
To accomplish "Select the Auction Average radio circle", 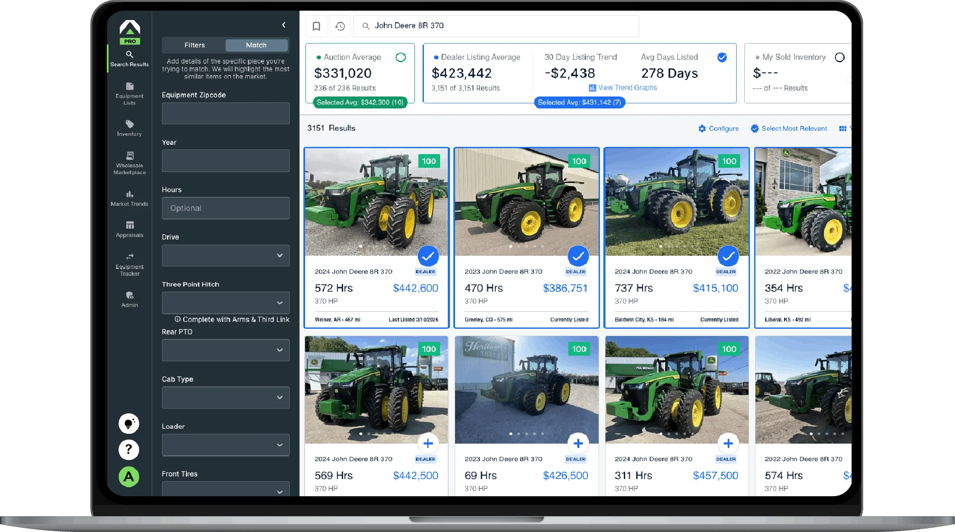I will point(400,57).
